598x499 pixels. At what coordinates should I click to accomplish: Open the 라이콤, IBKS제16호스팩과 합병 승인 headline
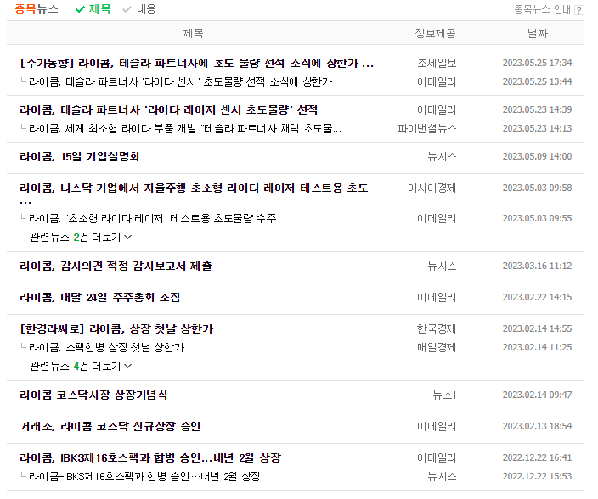tap(150, 457)
